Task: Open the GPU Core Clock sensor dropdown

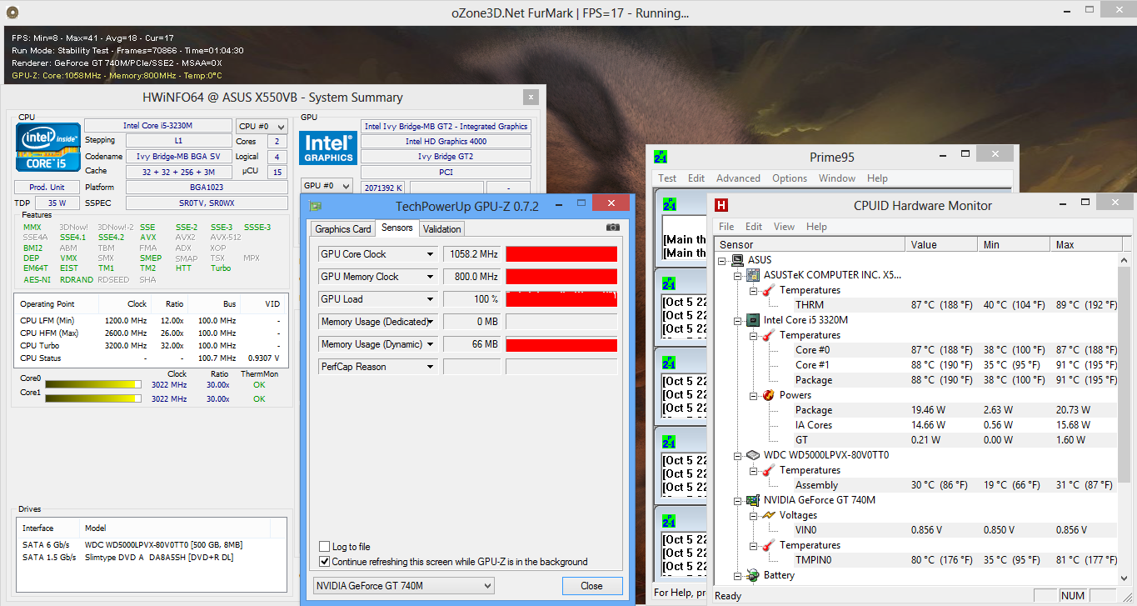Action: click(431, 254)
